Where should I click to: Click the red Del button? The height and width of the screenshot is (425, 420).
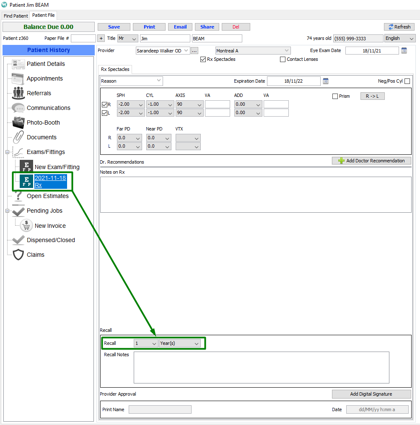(236, 27)
